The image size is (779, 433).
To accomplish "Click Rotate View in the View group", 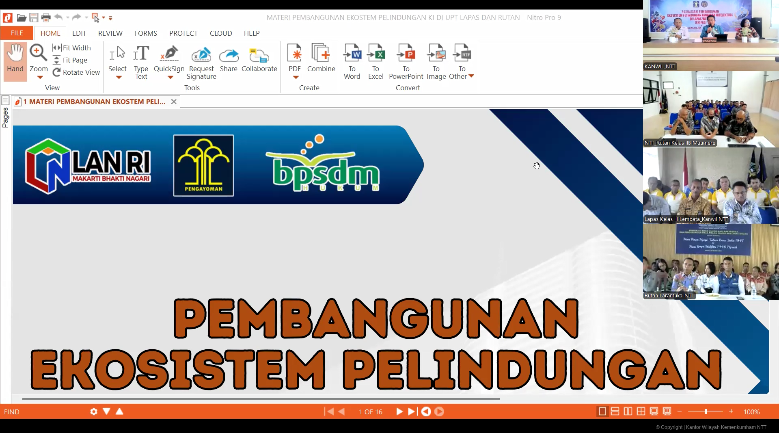I will (x=76, y=72).
